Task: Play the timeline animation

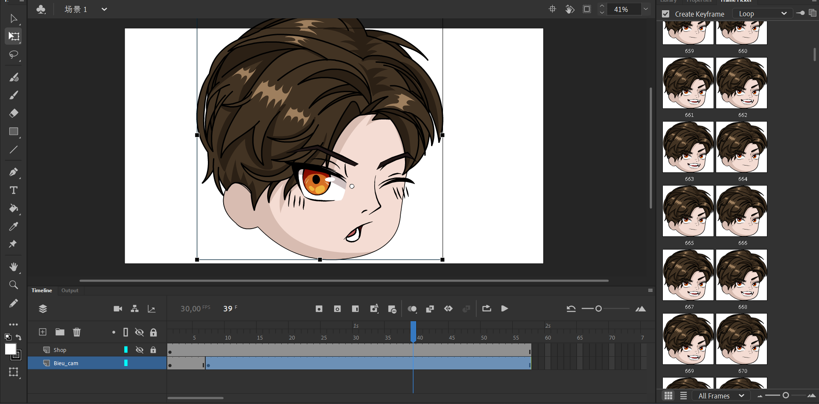Action: pyautogui.click(x=504, y=308)
